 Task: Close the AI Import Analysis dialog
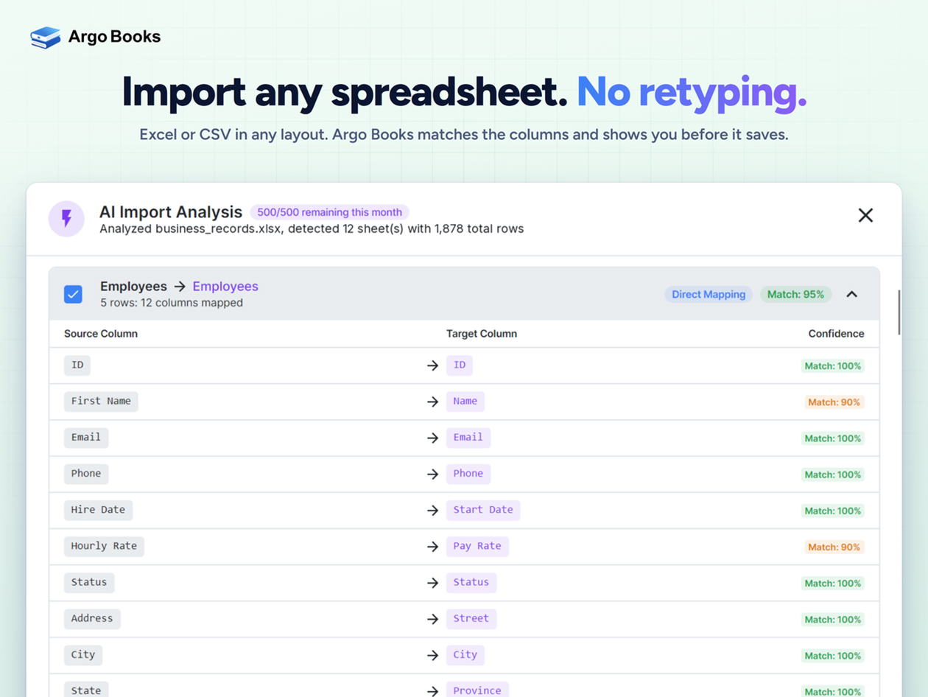pos(865,215)
